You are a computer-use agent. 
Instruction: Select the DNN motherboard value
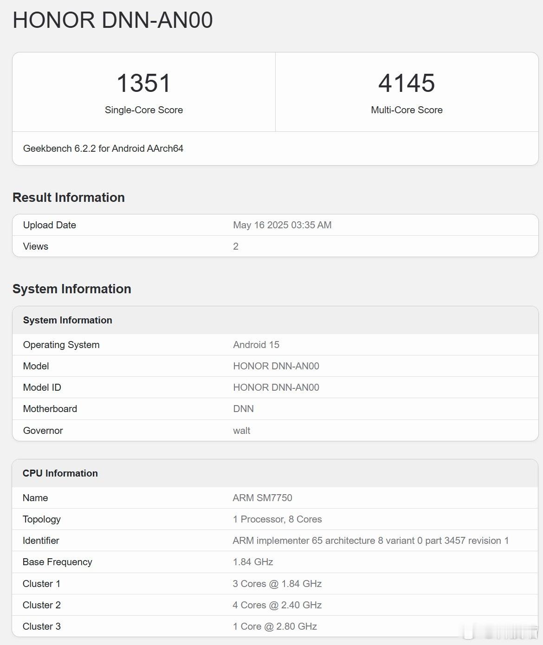(243, 409)
